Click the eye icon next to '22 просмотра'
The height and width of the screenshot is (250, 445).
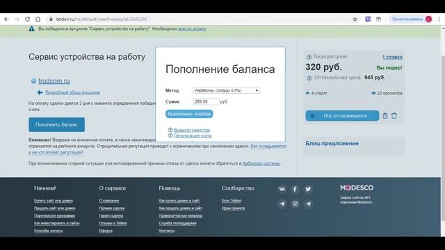[x=373, y=93]
